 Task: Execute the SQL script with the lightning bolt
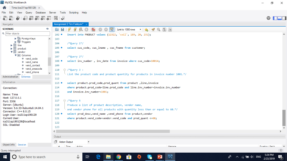pos(69,29)
